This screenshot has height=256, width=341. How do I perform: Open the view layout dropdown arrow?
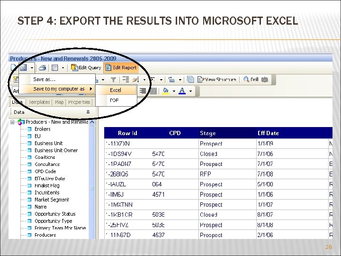[63, 68]
